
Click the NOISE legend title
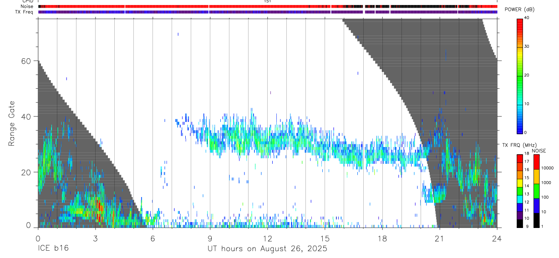tap(539, 151)
